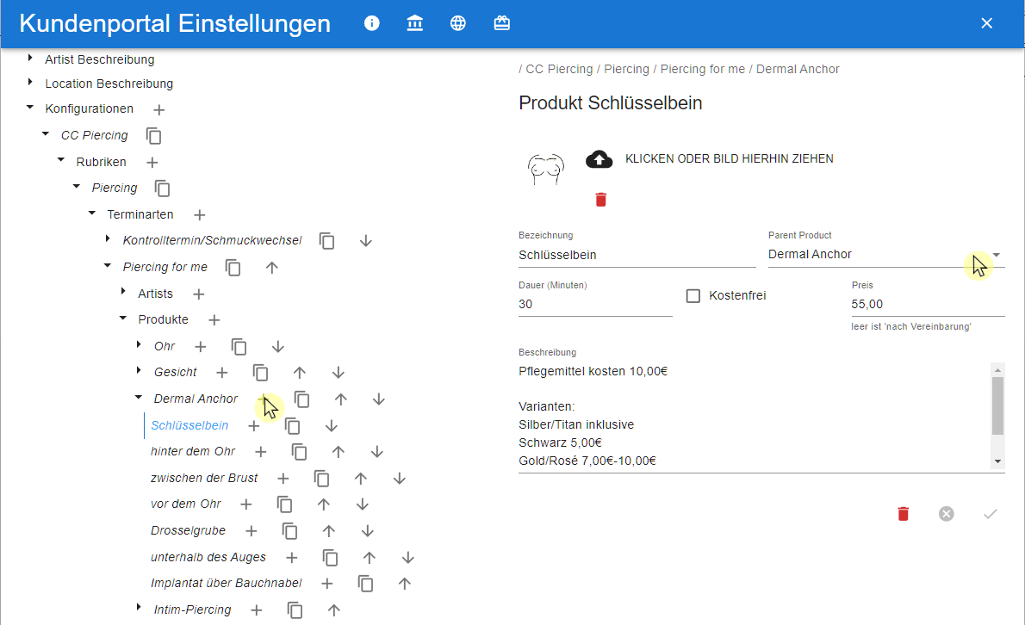Edit the Preis field

927,305
